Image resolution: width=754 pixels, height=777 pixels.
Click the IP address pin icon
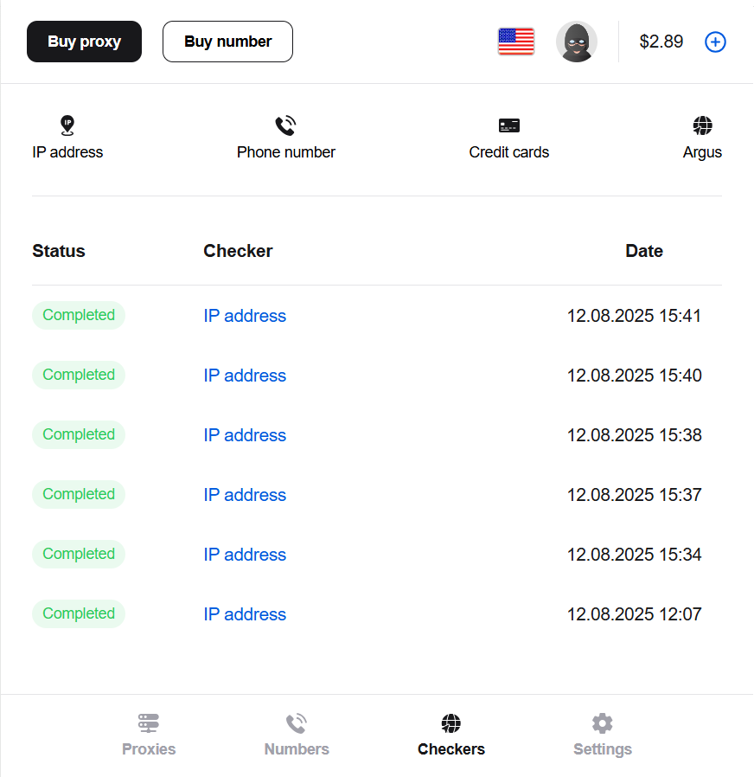67,126
